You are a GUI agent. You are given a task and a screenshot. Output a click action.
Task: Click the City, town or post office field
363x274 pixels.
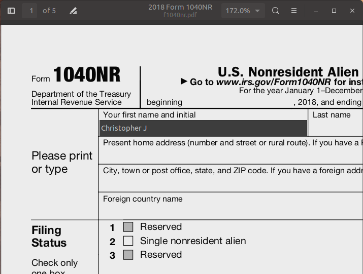point(230,183)
